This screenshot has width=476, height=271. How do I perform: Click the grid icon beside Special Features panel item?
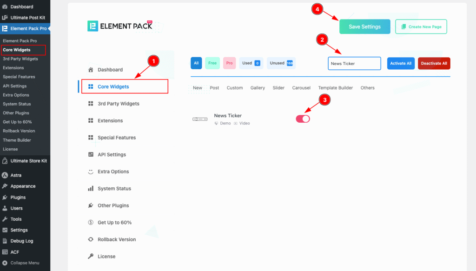coord(91,138)
